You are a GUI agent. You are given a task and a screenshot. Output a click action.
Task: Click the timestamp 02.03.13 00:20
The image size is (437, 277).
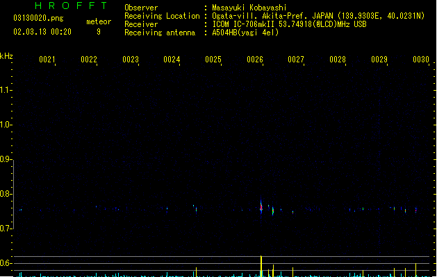(42, 32)
